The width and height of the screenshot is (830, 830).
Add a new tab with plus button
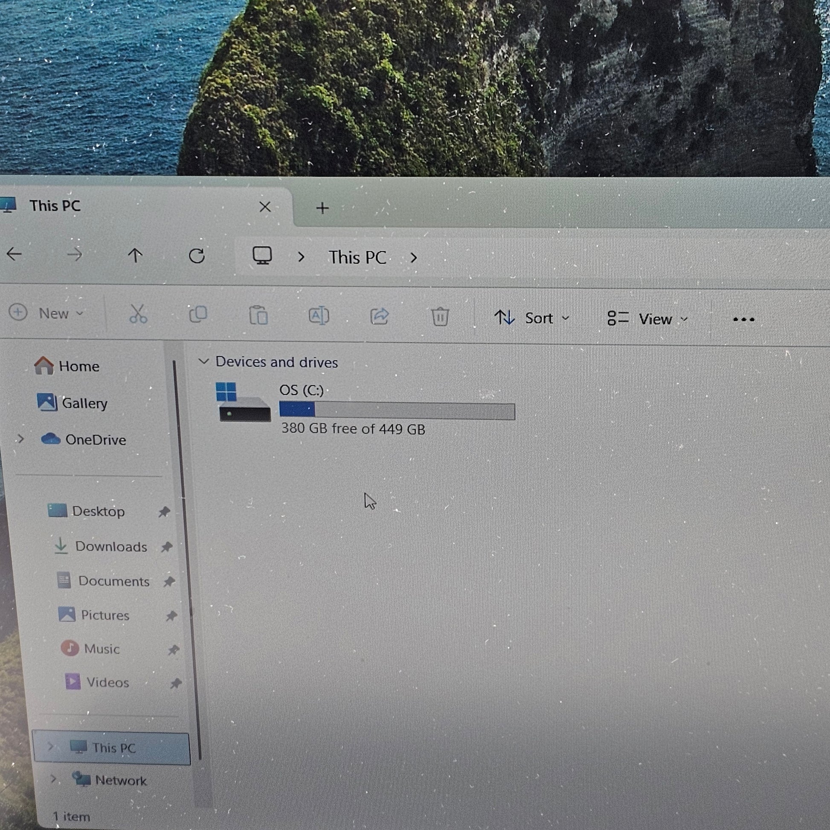[x=322, y=209]
